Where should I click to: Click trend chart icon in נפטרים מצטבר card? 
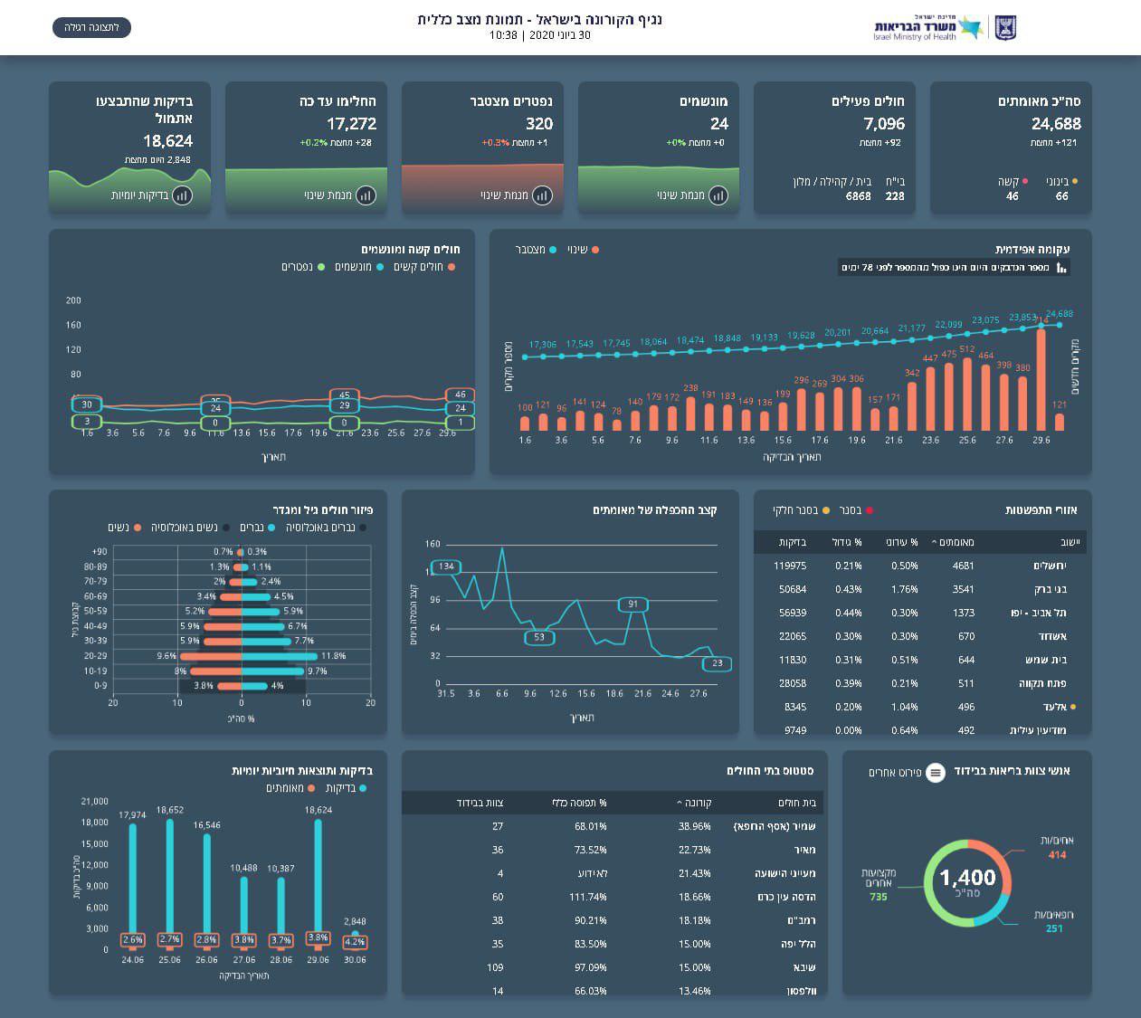pyautogui.click(x=542, y=195)
